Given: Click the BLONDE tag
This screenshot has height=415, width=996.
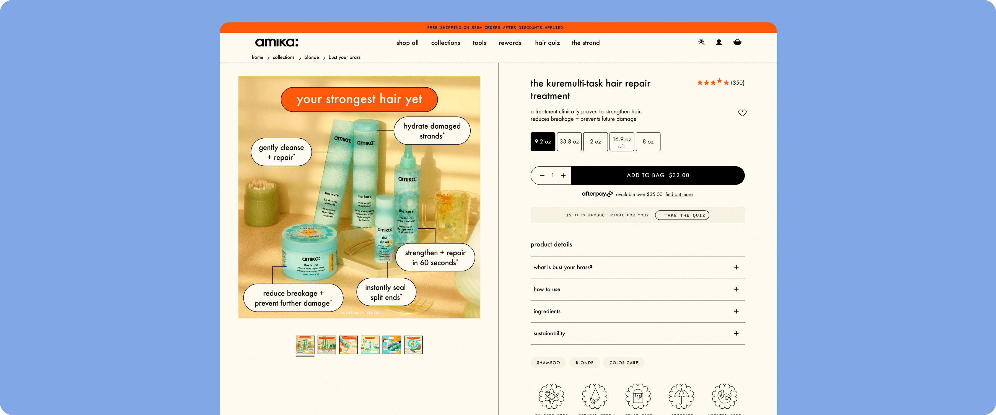Looking at the screenshot, I should (584, 363).
